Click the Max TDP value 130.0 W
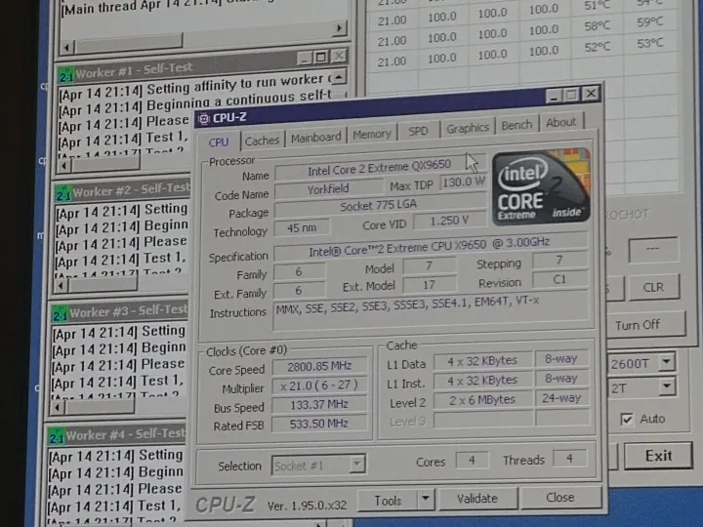The image size is (703, 527). [464, 182]
